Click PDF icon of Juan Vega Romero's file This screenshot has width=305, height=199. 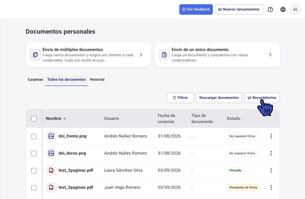click(x=51, y=187)
